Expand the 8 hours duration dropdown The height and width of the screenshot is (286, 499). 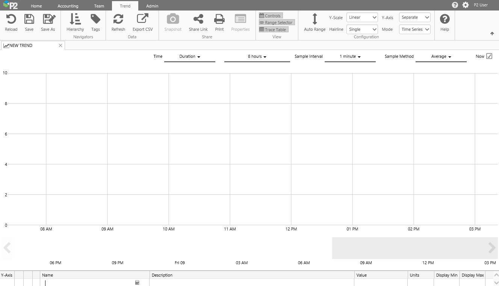coord(257,57)
